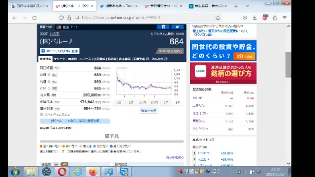Click the page's vertical scrollbar thumb

288,65
